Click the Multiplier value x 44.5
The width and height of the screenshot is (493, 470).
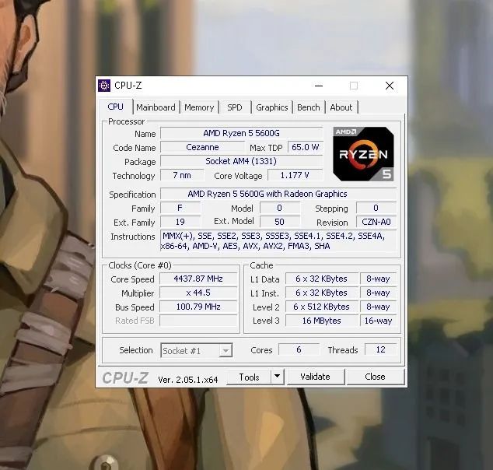pyautogui.click(x=198, y=293)
